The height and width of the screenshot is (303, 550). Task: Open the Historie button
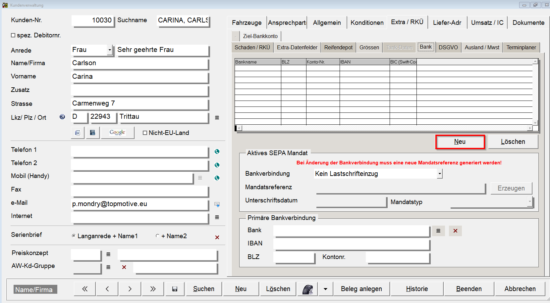click(417, 289)
